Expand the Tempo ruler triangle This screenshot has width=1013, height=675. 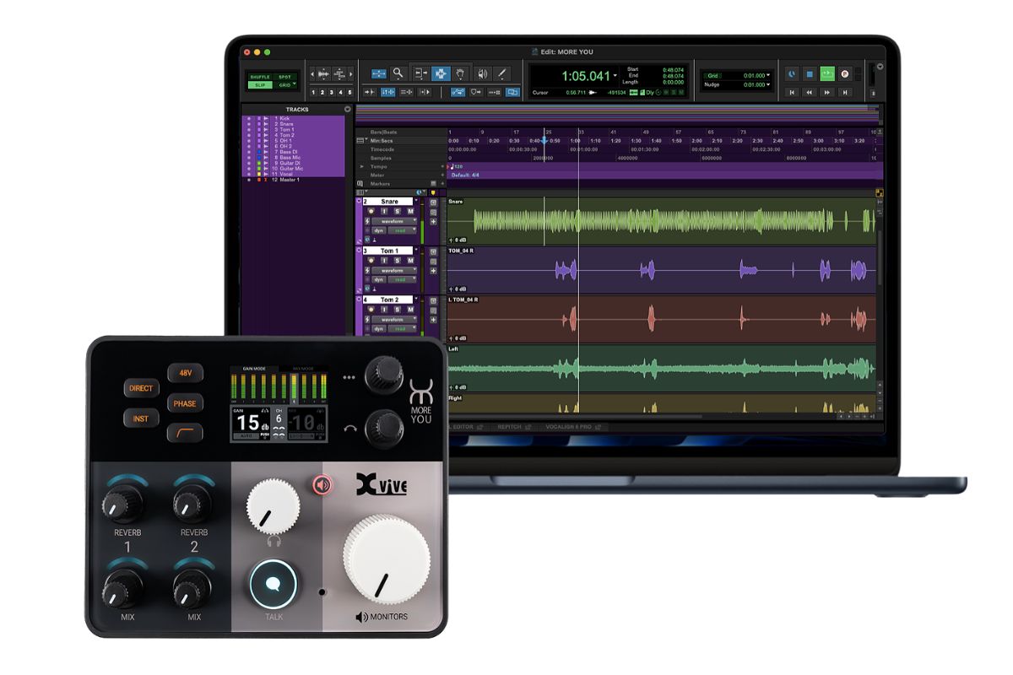pos(362,167)
